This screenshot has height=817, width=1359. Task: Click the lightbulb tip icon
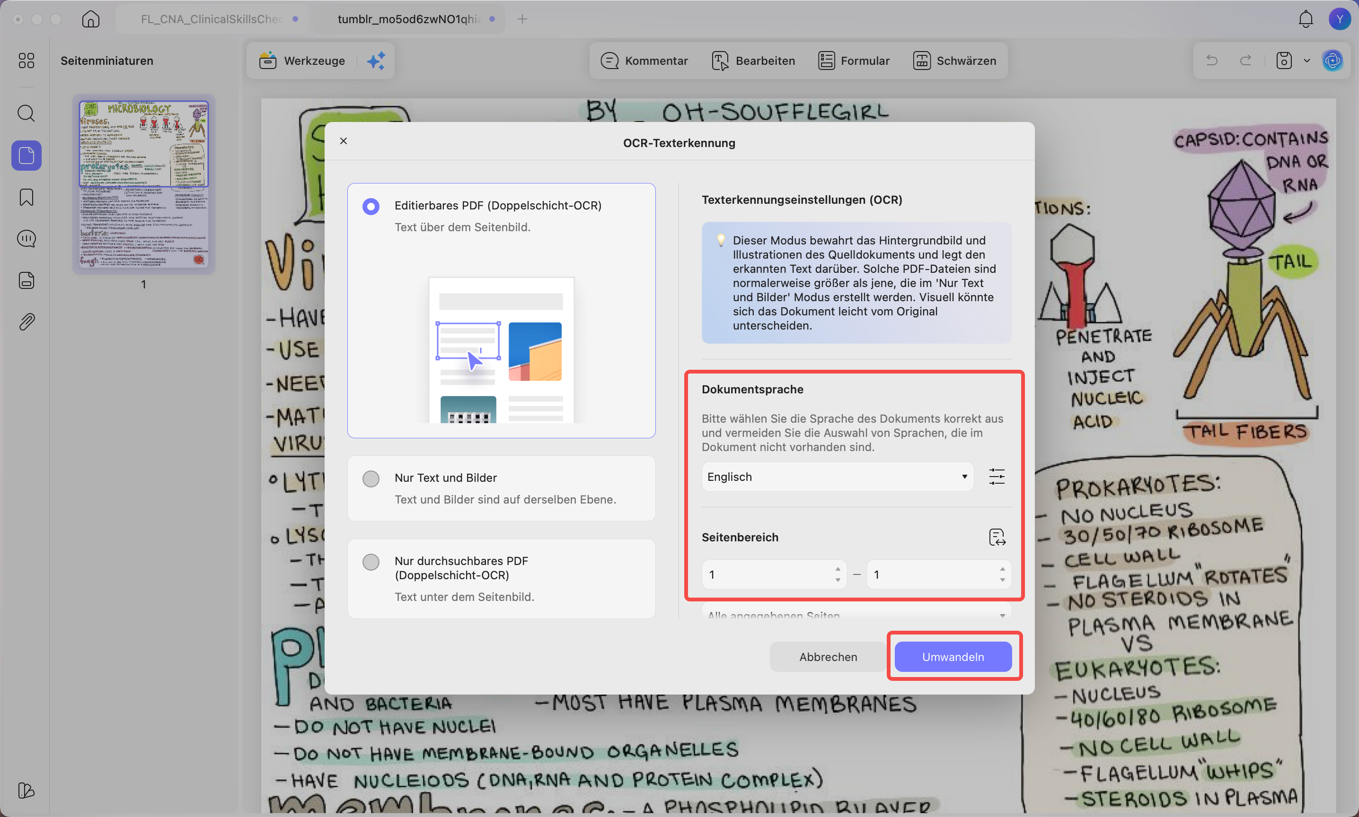click(x=721, y=240)
